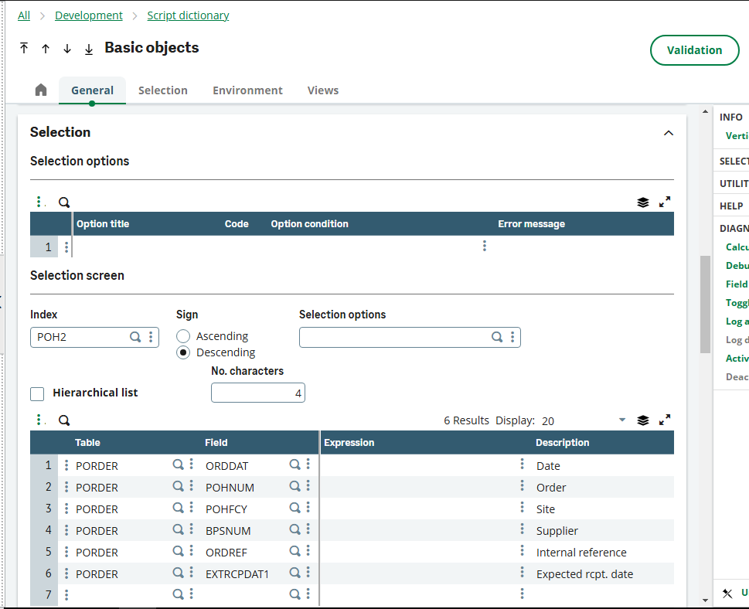Enable the Hierarchical list checkbox
The height and width of the screenshot is (609, 749).
(x=37, y=393)
